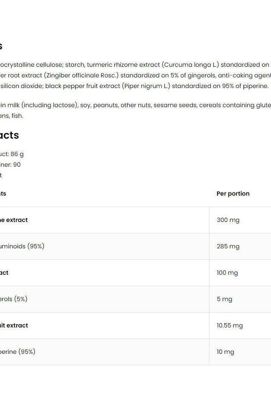
Task: Click the piperine (95%) row label
Action: coord(18,352)
